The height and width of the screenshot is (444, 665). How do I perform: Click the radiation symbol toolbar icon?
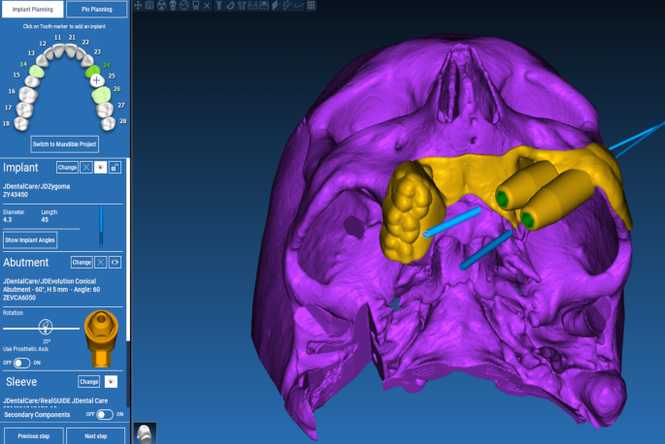161,5
